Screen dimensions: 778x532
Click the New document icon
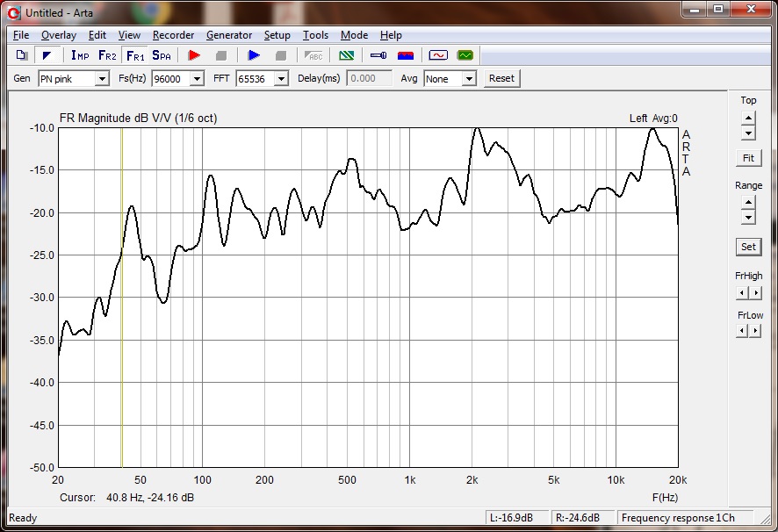point(21,55)
